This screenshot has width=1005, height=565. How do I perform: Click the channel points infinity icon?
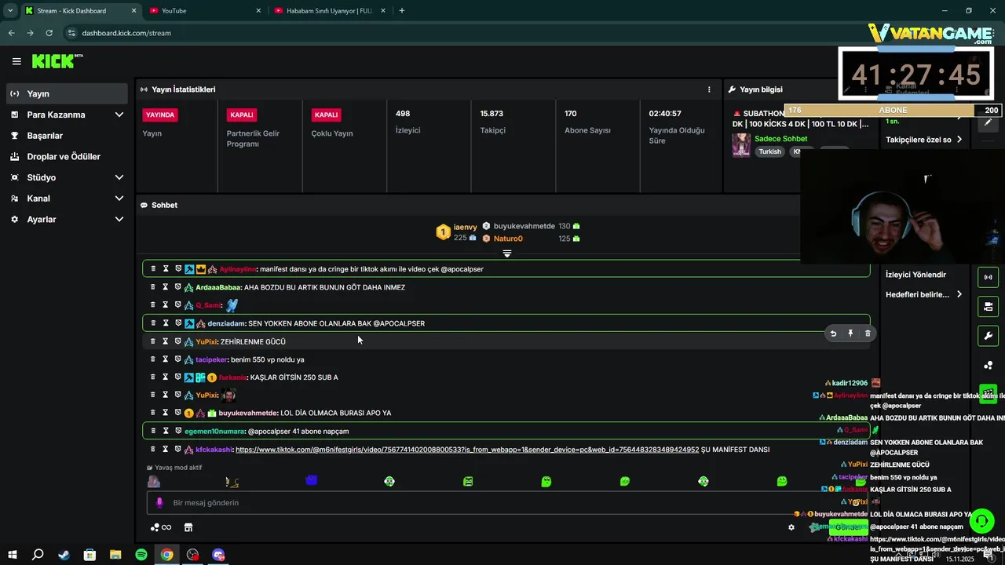click(161, 527)
